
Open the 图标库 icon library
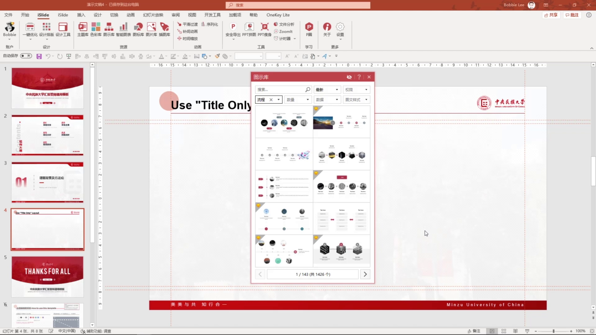point(138,29)
